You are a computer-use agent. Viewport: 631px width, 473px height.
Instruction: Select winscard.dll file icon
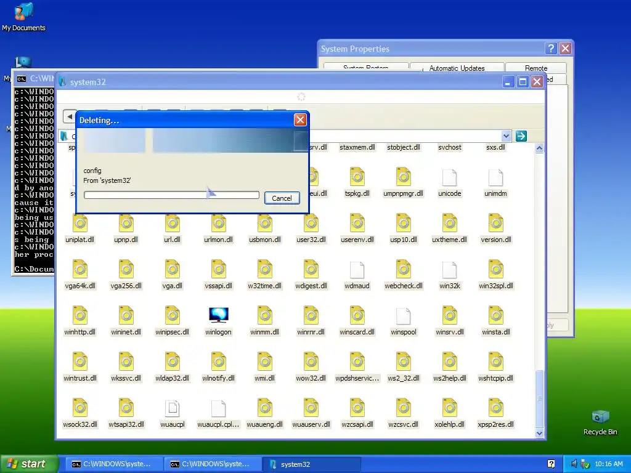pos(357,315)
